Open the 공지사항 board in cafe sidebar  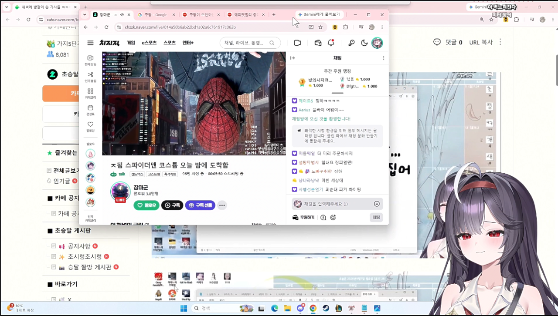(x=79, y=246)
